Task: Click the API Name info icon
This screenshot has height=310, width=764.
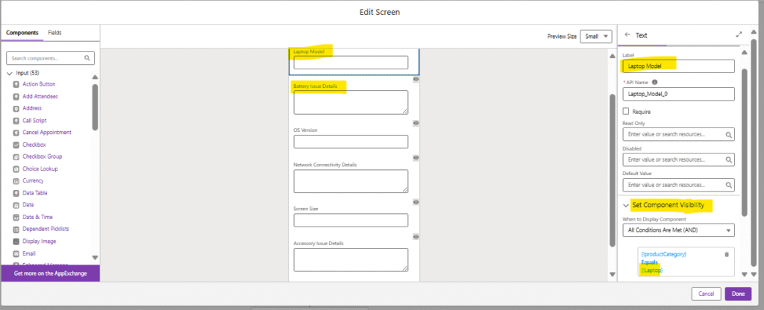Action: (655, 82)
